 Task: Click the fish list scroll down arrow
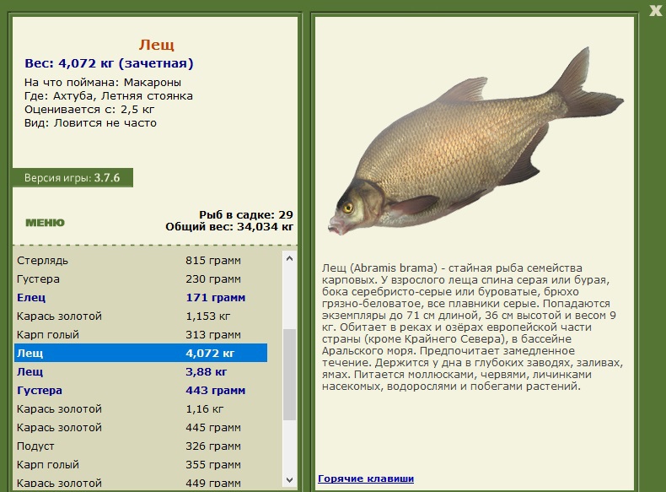[290, 480]
